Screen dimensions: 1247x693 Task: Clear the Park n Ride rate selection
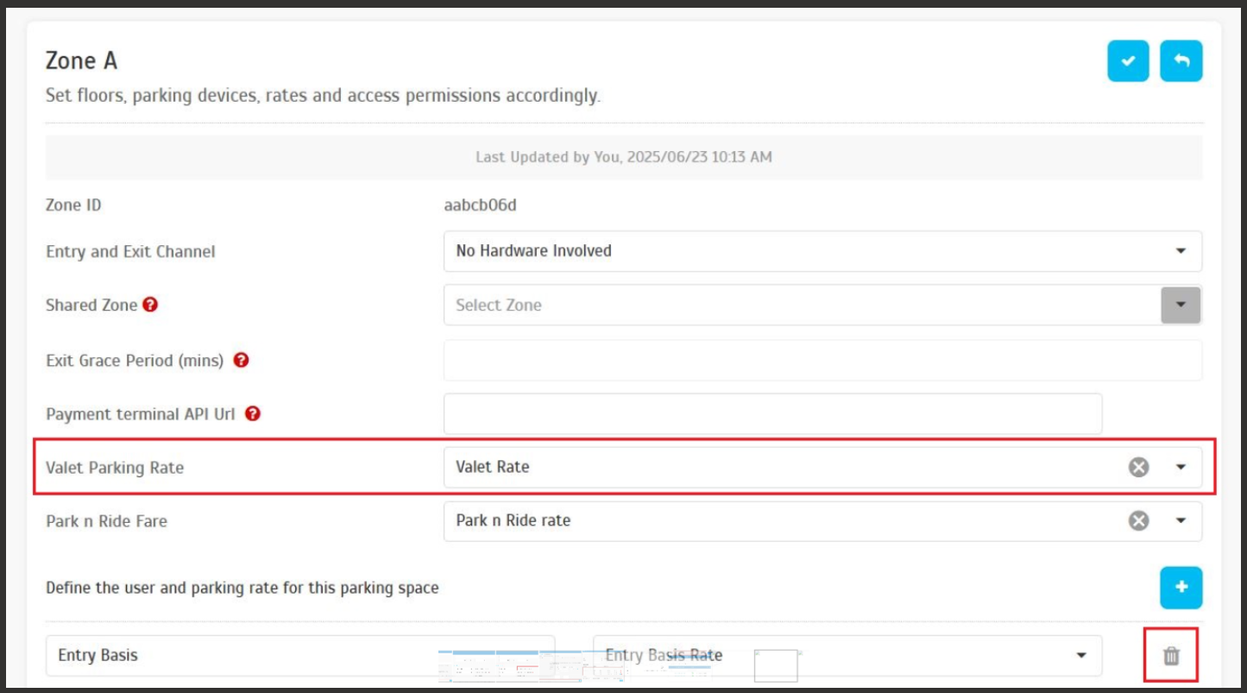click(x=1139, y=520)
